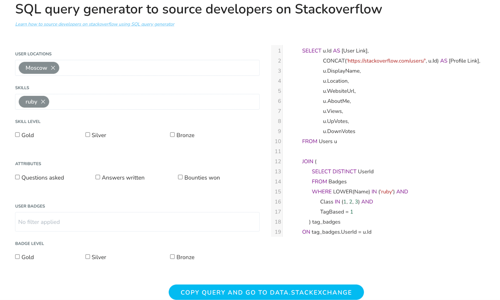This screenshot has width=500, height=300.
Task: Click line number 1 in the gutter
Action: pos(279,51)
